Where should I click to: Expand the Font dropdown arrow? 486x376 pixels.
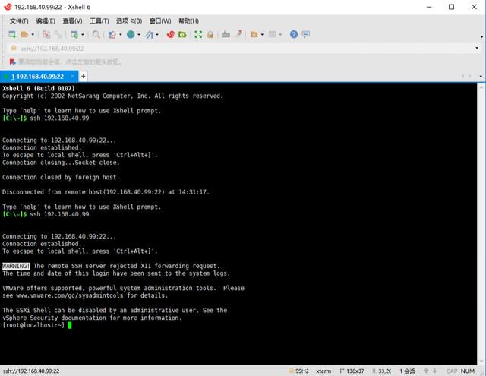click(x=157, y=34)
